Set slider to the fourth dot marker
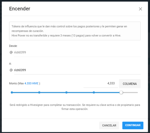 (94, 92)
